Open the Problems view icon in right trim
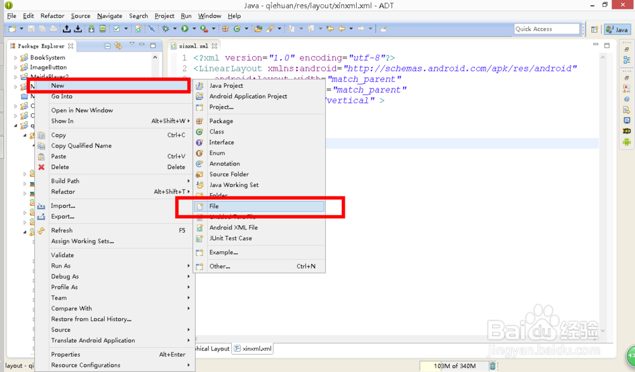This screenshot has width=635, height=372. 627,88
